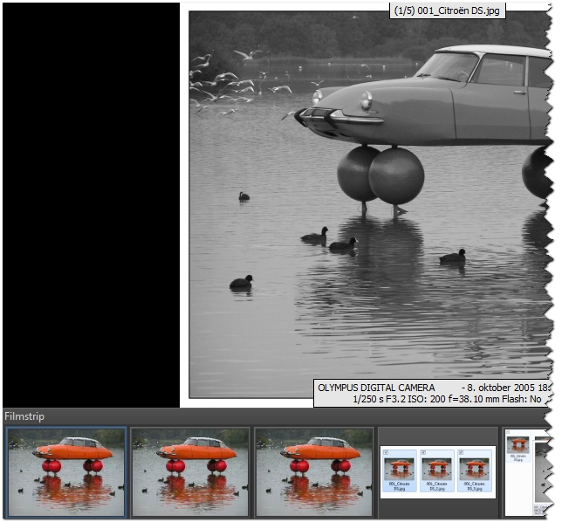Click the middle file icon inside fourth thumbnail

[437, 471]
